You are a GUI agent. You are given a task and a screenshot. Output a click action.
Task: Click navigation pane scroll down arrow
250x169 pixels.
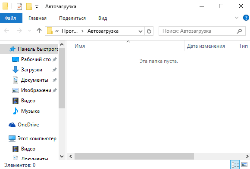pos(62,157)
